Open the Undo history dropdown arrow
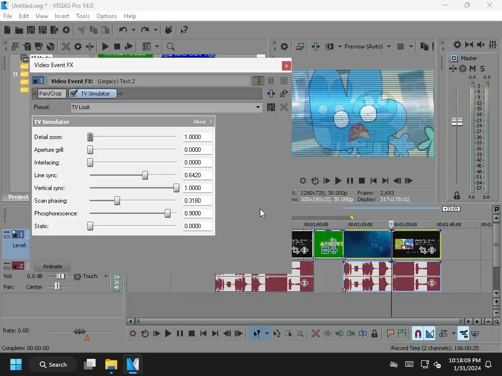Screen dimensions: 502x376 (133, 30)
